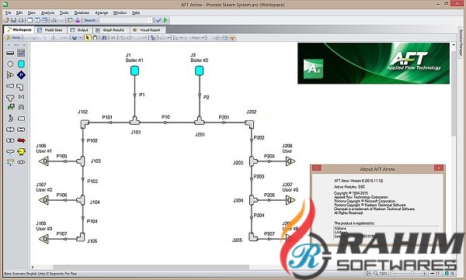Open the Analysis menu
466x280 pixels.
[x=47, y=12]
